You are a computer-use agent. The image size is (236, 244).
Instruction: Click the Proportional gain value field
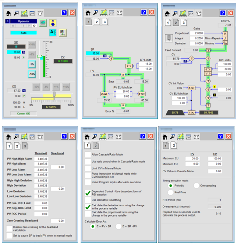[x=197, y=33]
